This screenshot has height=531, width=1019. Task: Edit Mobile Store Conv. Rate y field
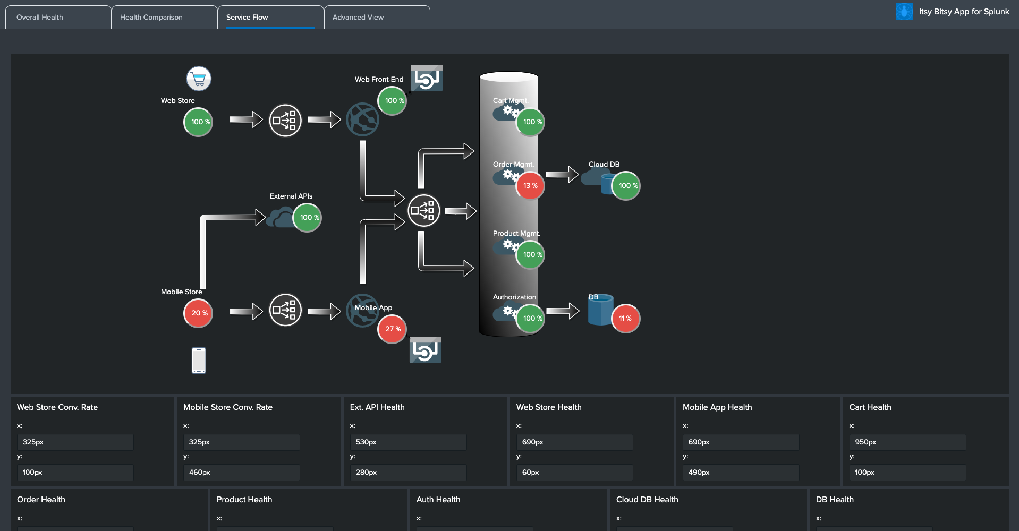[x=242, y=473]
